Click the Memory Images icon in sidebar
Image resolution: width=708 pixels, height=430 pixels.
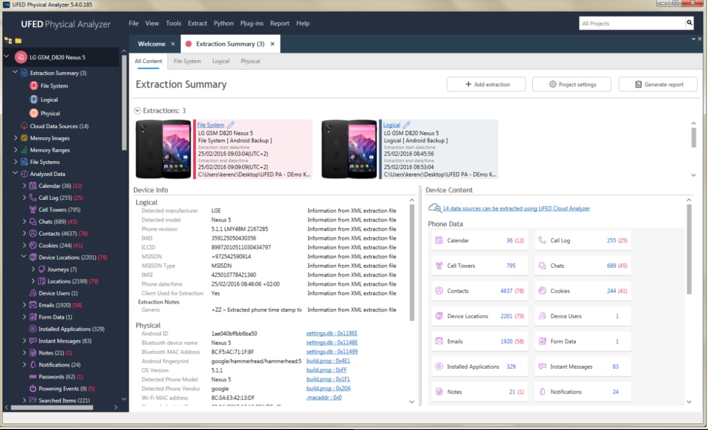tap(24, 138)
